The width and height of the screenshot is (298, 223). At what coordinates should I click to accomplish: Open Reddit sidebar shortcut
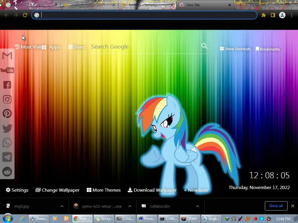[7, 172]
